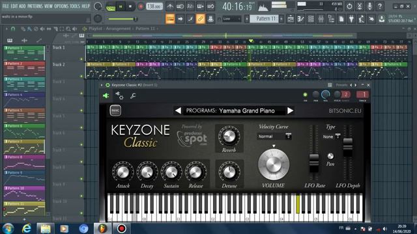Open the Browser view icon
Screen dimensions: 417x234
331,19
